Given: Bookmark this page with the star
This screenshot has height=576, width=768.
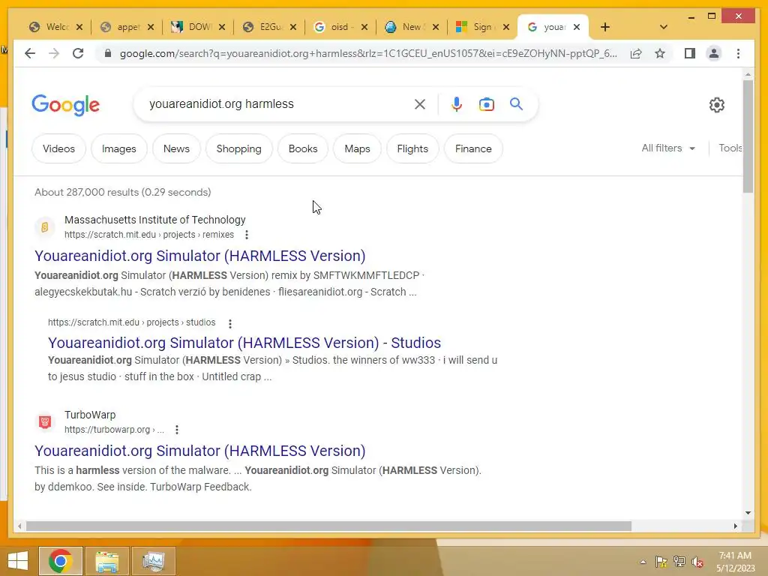Looking at the screenshot, I should click(x=660, y=53).
